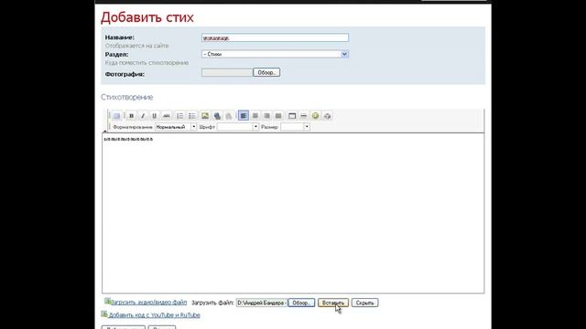Click the Вставить button
The width and height of the screenshot is (586, 329).
(333, 302)
